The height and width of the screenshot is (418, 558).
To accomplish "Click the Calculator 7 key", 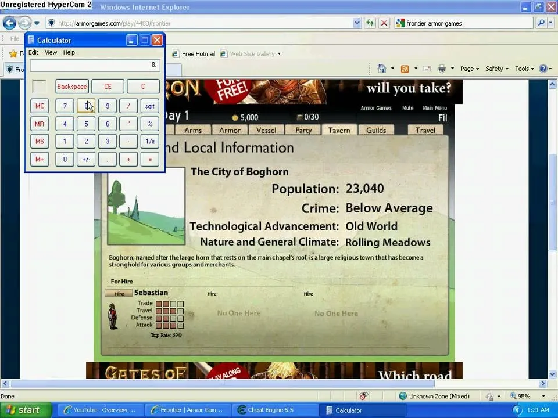I will tap(65, 106).
